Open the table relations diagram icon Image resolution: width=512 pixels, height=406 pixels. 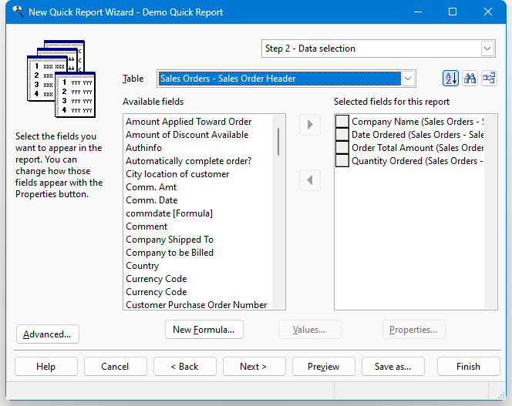(x=489, y=79)
